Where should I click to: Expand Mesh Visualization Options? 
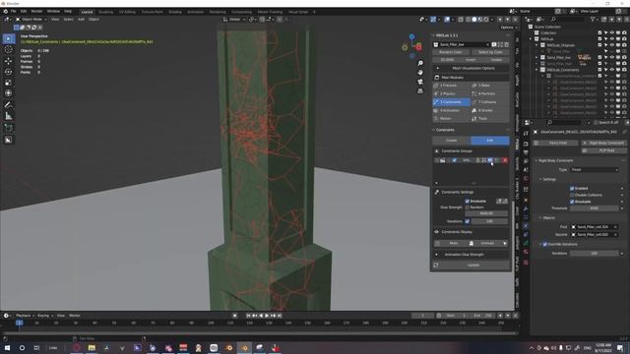(471, 68)
